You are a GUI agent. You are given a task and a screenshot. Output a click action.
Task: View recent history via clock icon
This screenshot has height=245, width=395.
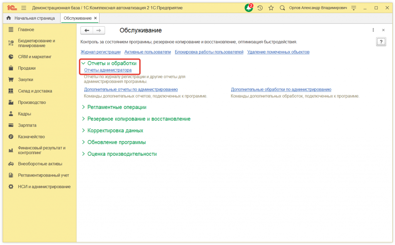[260, 7]
